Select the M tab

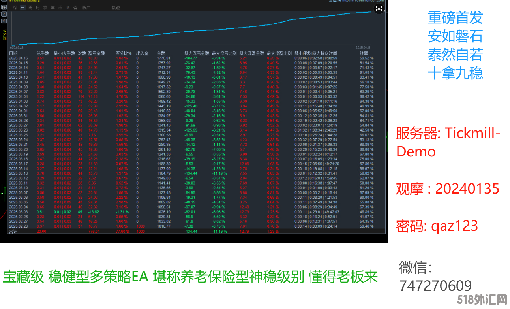click(x=68, y=8)
